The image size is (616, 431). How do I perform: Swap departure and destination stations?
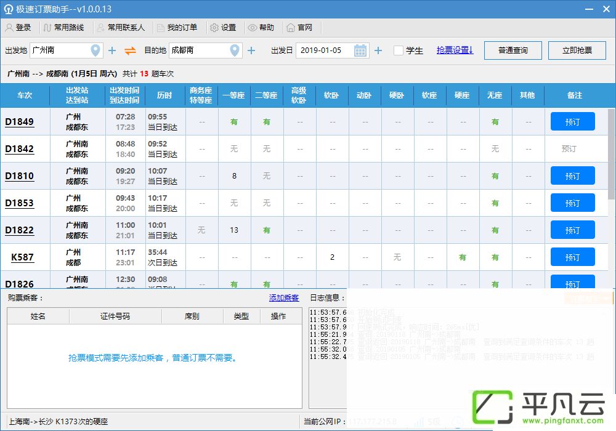(130, 50)
